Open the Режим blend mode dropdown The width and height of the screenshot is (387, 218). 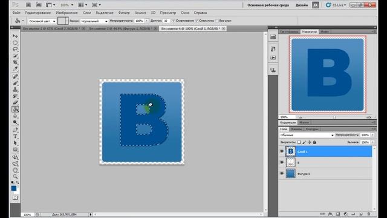pos(94,21)
